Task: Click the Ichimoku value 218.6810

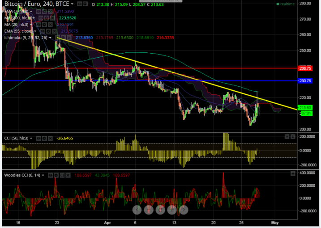Action: pos(145,38)
